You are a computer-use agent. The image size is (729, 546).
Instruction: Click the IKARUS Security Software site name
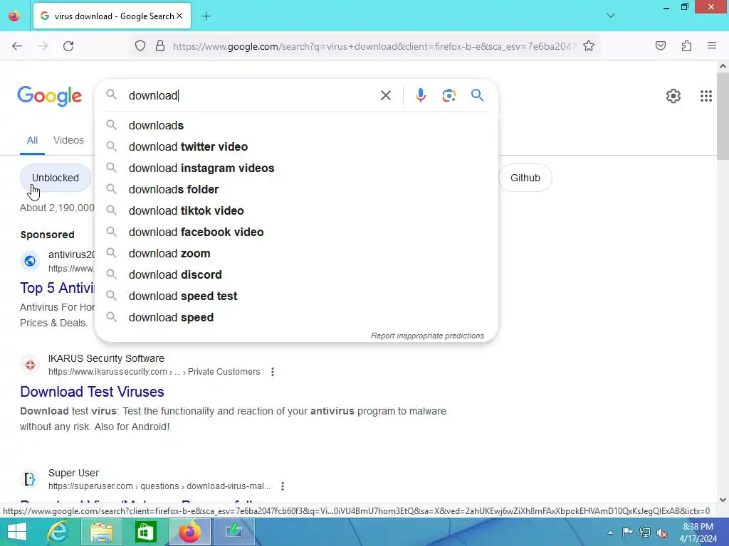[x=107, y=358]
